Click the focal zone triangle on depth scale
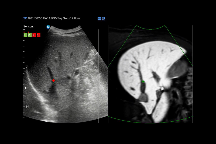This screenshot has height=144, width=216. (x=26, y=88)
